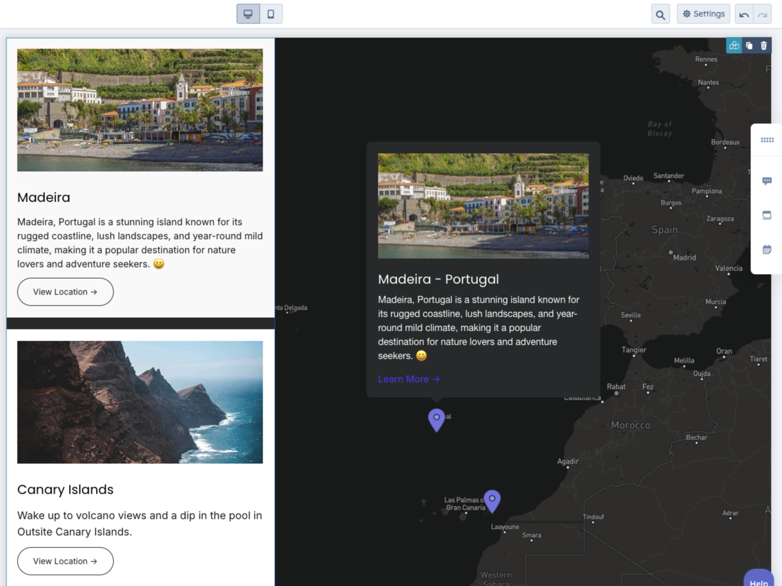Open the comments panel from the sidebar
Image resolution: width=782 pixels, height=586 pixels.
(x=767, y=181)
